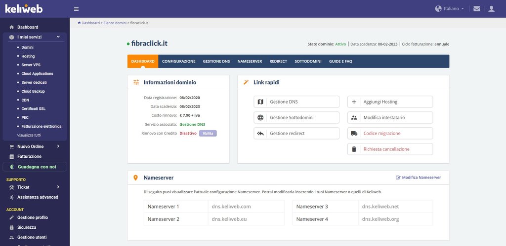Click the Gestione profilo pencil icon
This screenshot has height=246, width=506.
(12, 217)
